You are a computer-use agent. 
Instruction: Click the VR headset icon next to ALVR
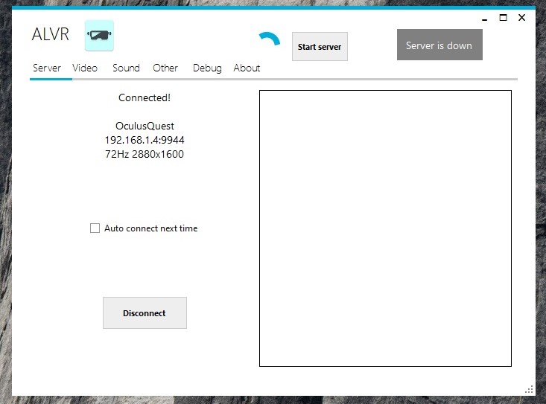99,35
